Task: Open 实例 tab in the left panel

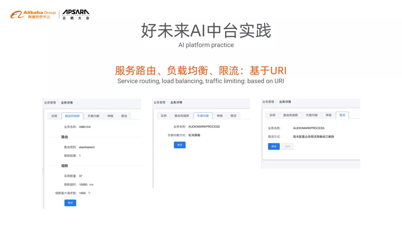Action: pyautogui.click(x=54, y=116)
